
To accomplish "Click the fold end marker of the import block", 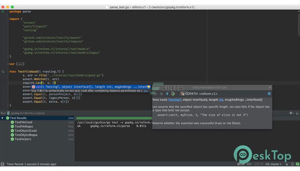I will (8, 56).
